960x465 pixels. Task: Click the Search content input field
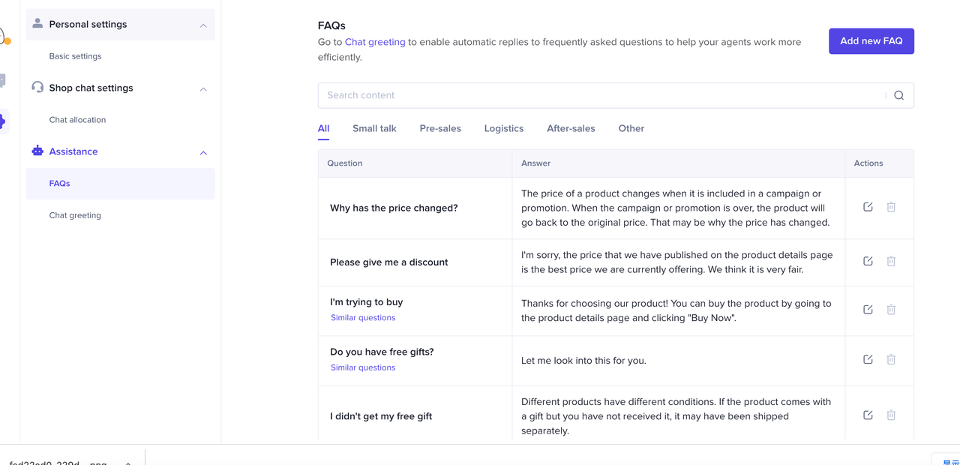click(600, 95)
